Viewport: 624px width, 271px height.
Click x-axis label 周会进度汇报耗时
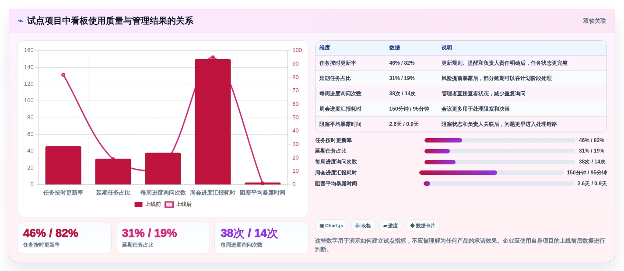213,193
